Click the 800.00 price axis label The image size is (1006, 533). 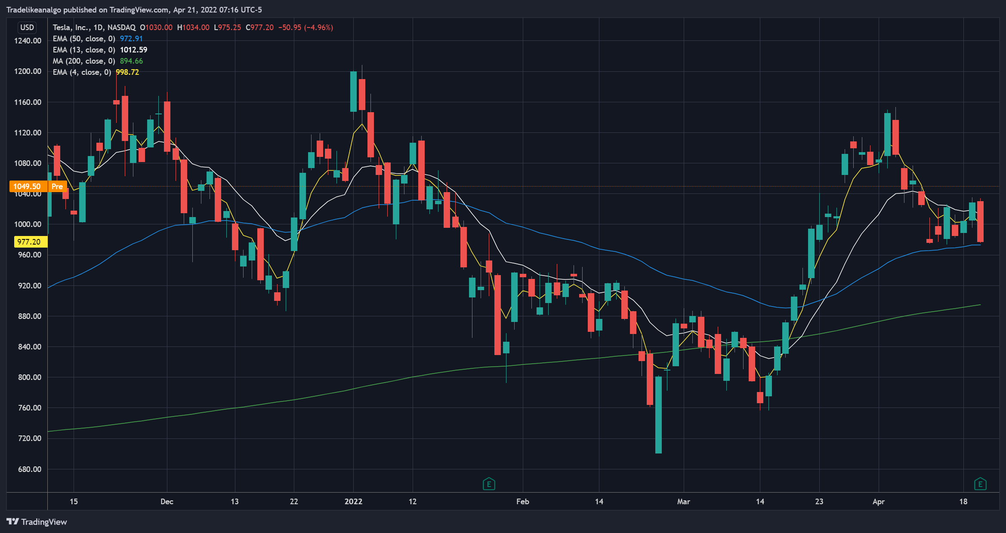[30, 377]
